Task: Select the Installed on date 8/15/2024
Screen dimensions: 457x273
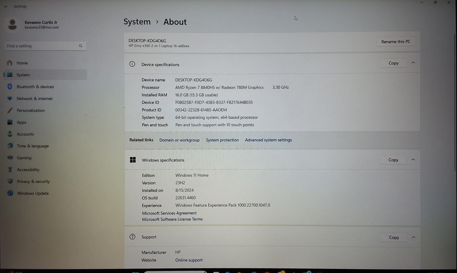Action: pyautogui.click(x=185, y=190)
